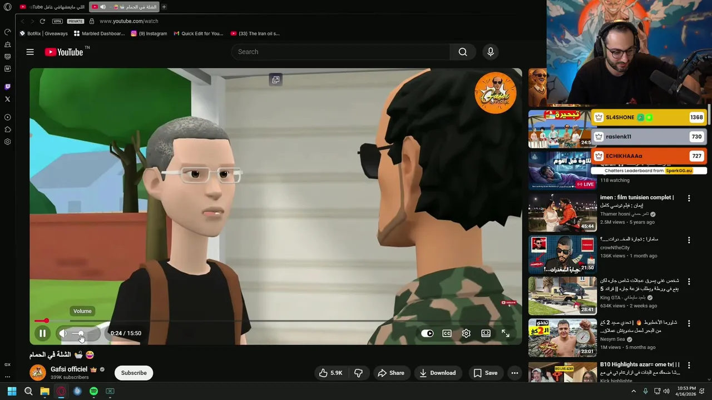This screenshot has width=712, height=400.
Task: Toggle the VPN badge in the address bar
Action: click(57, 21)
